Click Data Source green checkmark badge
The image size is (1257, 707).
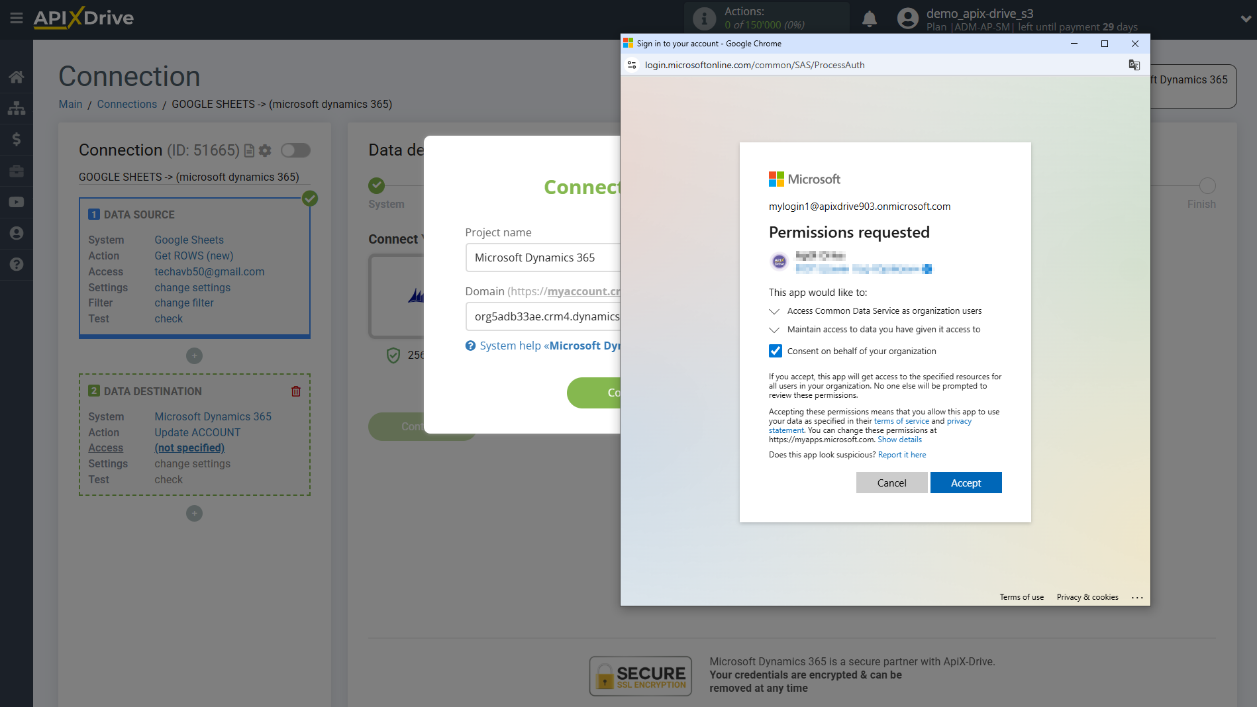tap(309, 198)
